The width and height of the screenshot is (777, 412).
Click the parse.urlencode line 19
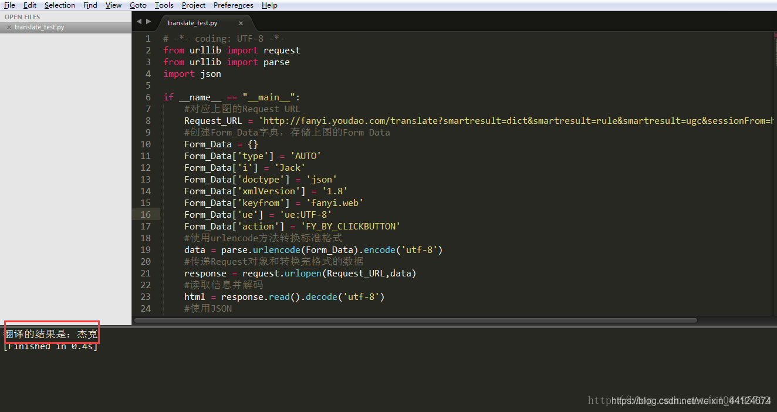click(313, 250)
